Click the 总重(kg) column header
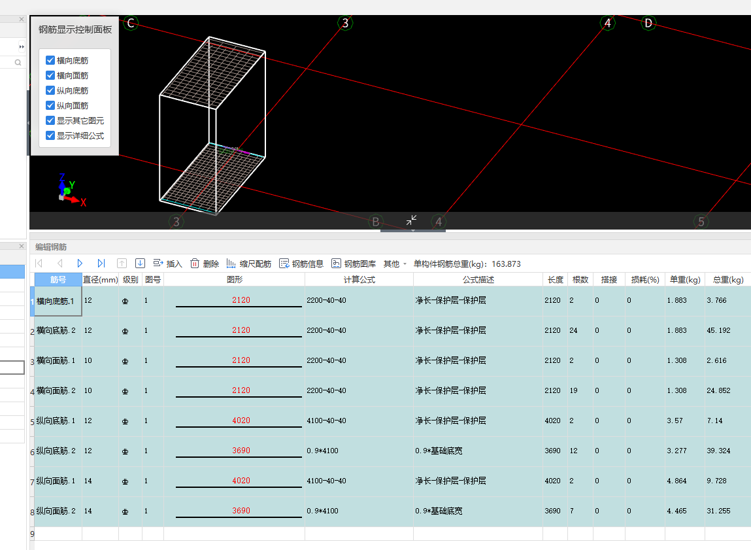Screen dimensions: 751x550 pos(728,279)
